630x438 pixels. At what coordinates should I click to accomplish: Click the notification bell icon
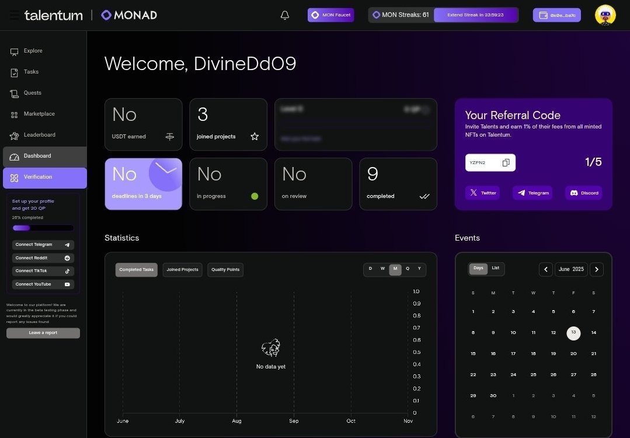[x=284, y=15]
